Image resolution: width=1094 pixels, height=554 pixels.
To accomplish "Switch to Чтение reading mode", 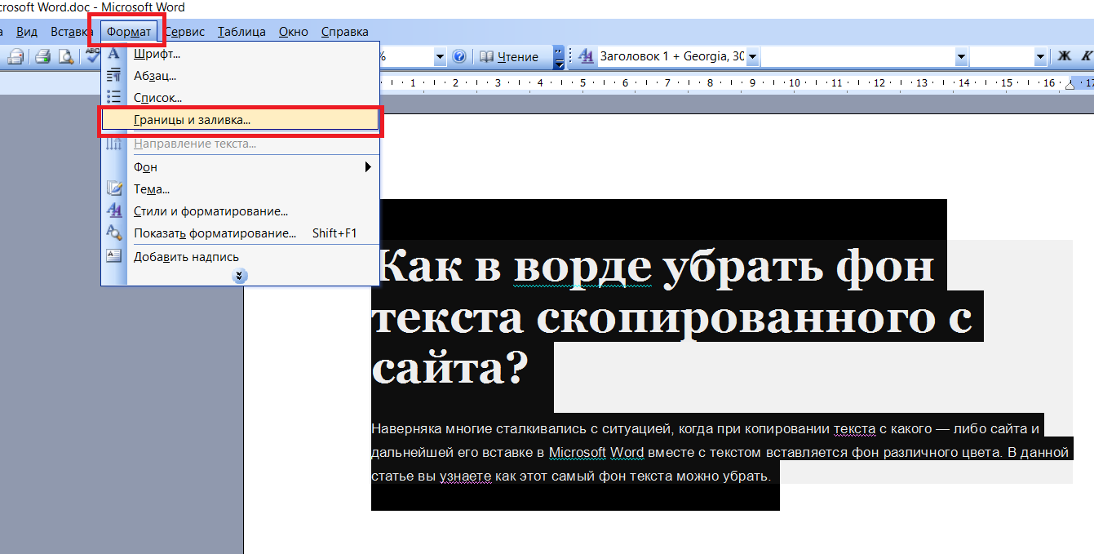I will coord(509,56).
